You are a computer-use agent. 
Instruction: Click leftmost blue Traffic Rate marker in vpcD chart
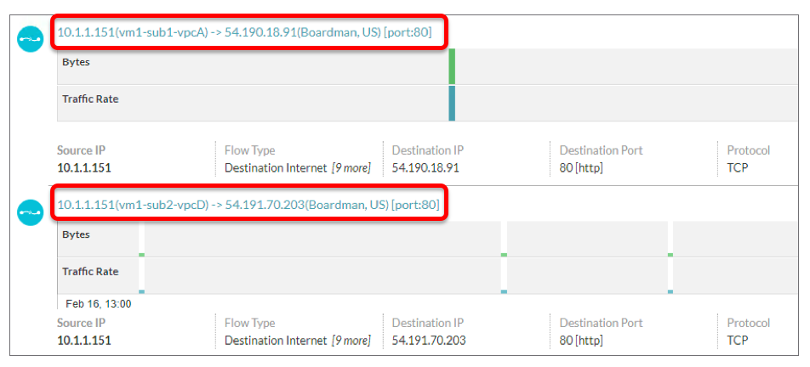click(x=142, y=291)
